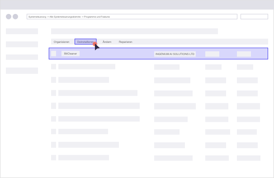Click icon of program row below BitCleaner
The image size is (274, 178).
[54, 67]
